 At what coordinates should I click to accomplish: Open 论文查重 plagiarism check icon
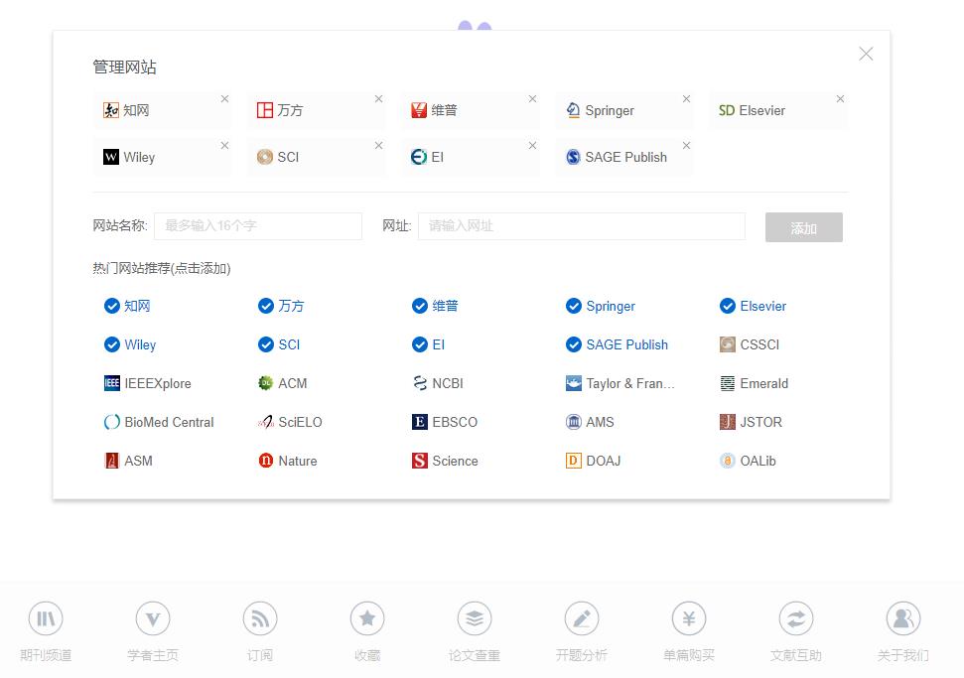[475, 618]
